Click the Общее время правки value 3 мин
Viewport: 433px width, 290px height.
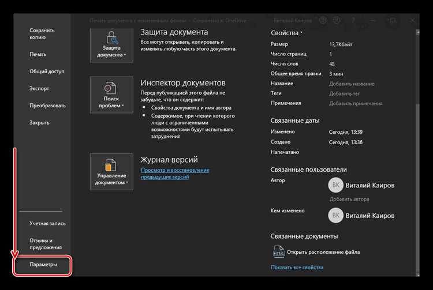[x=336, y=74]
